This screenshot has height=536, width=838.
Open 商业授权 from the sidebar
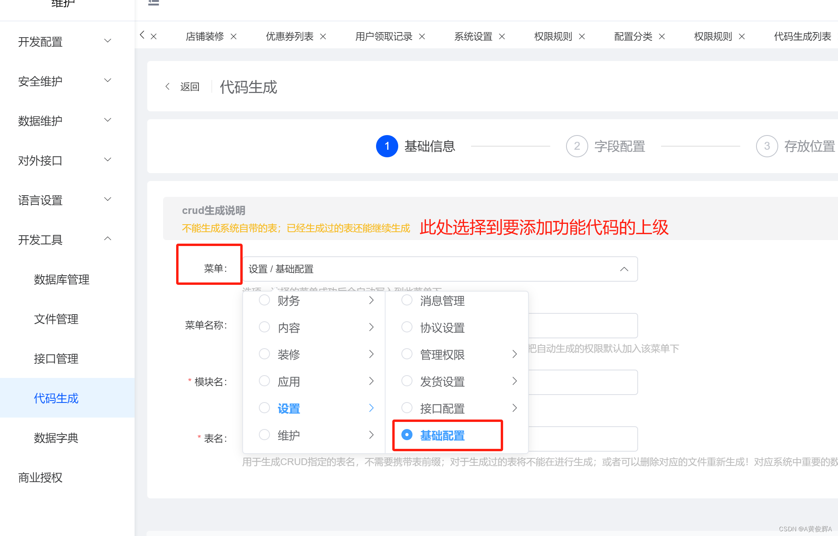(40, 478)
